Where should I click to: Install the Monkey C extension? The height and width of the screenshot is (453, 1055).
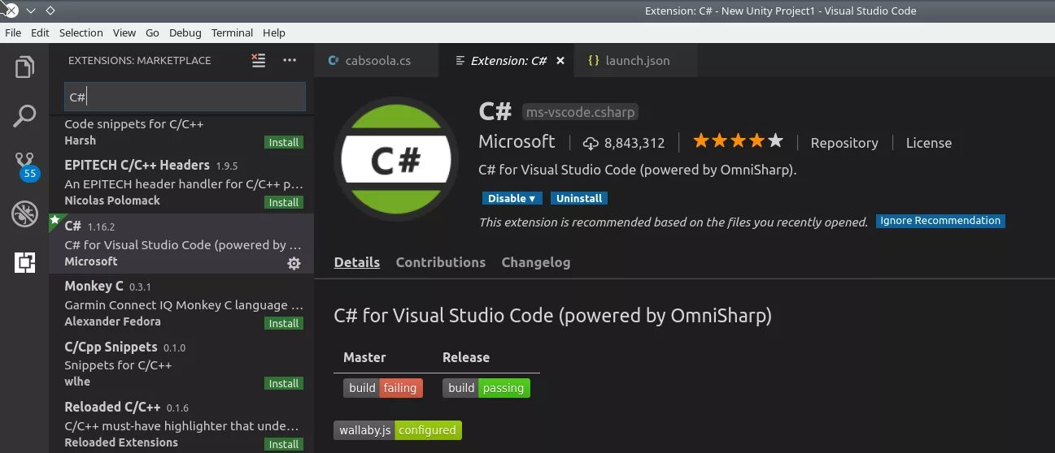point(284,323)
